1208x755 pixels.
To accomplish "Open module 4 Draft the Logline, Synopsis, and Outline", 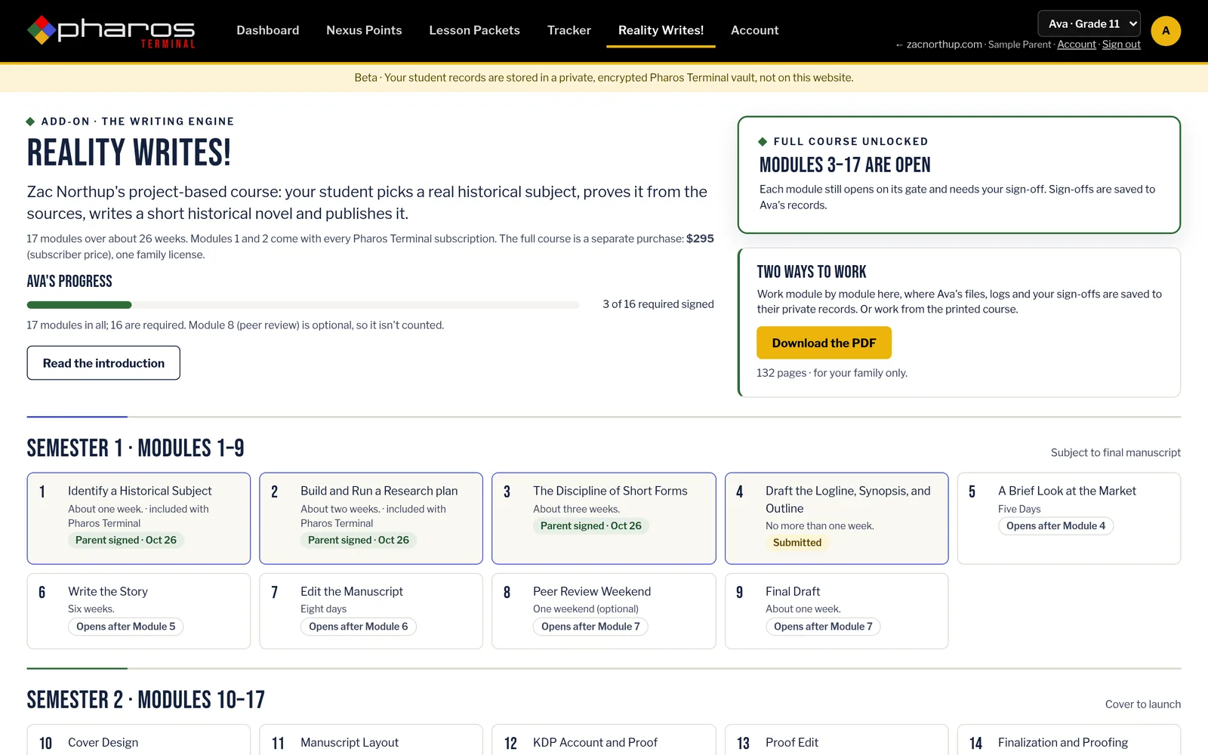I will (x=837, y=518).
